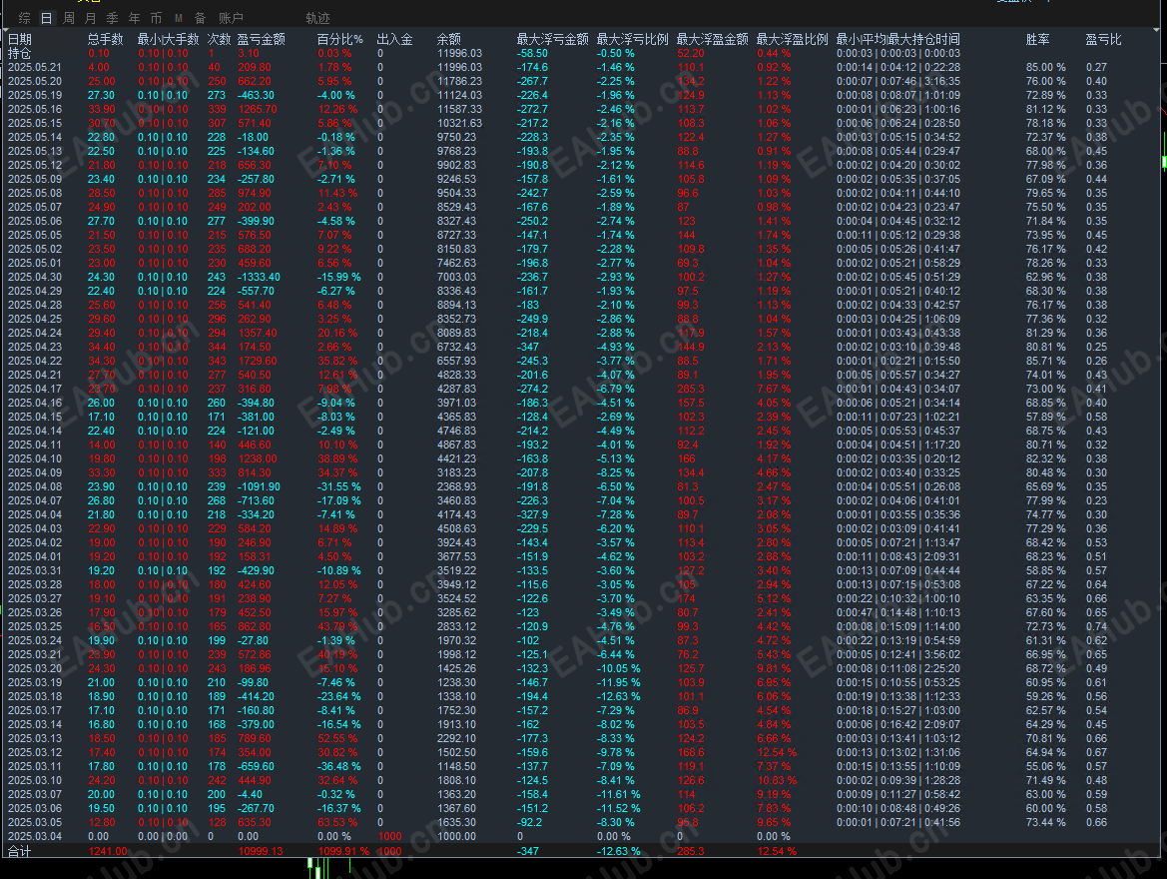This screenshot has width=1167, height=879.
Task: Click the 2025.03.04 date cell
Action: coord(35,836)
